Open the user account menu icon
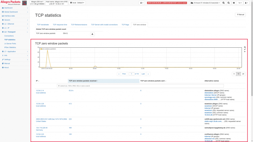The width and height of the screenshot is (253, 142). pyautogui.click(x=246, y=3)
